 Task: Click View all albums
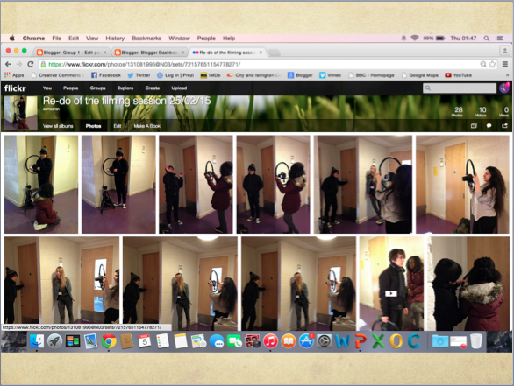click(58, 126)
